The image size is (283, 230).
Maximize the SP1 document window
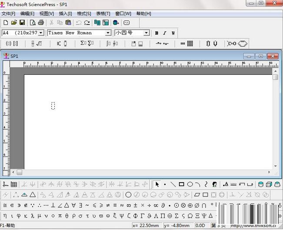pos(261,57)
